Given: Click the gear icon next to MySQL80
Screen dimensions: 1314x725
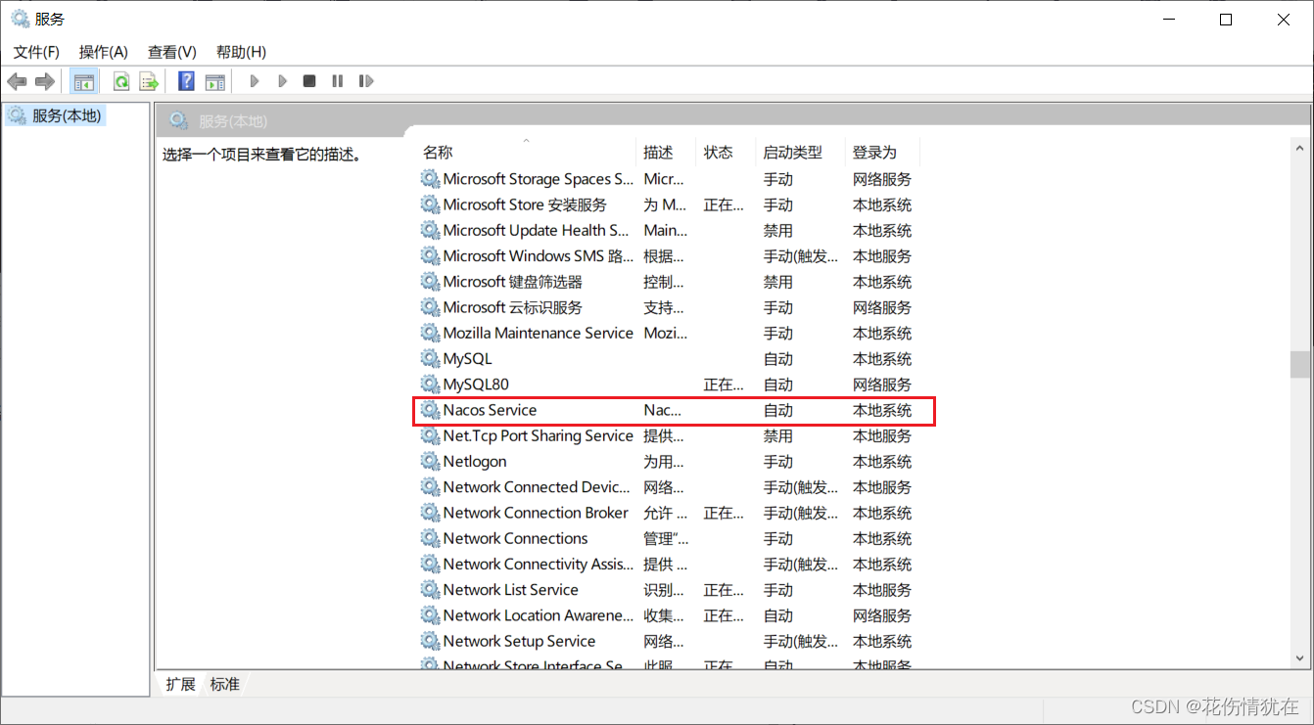Looking at the screenshot, I should point(430,385).
